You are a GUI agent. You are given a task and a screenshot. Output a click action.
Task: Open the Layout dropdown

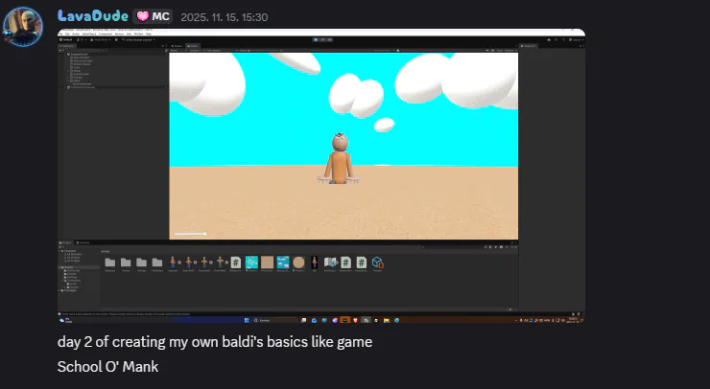(576, 40)
